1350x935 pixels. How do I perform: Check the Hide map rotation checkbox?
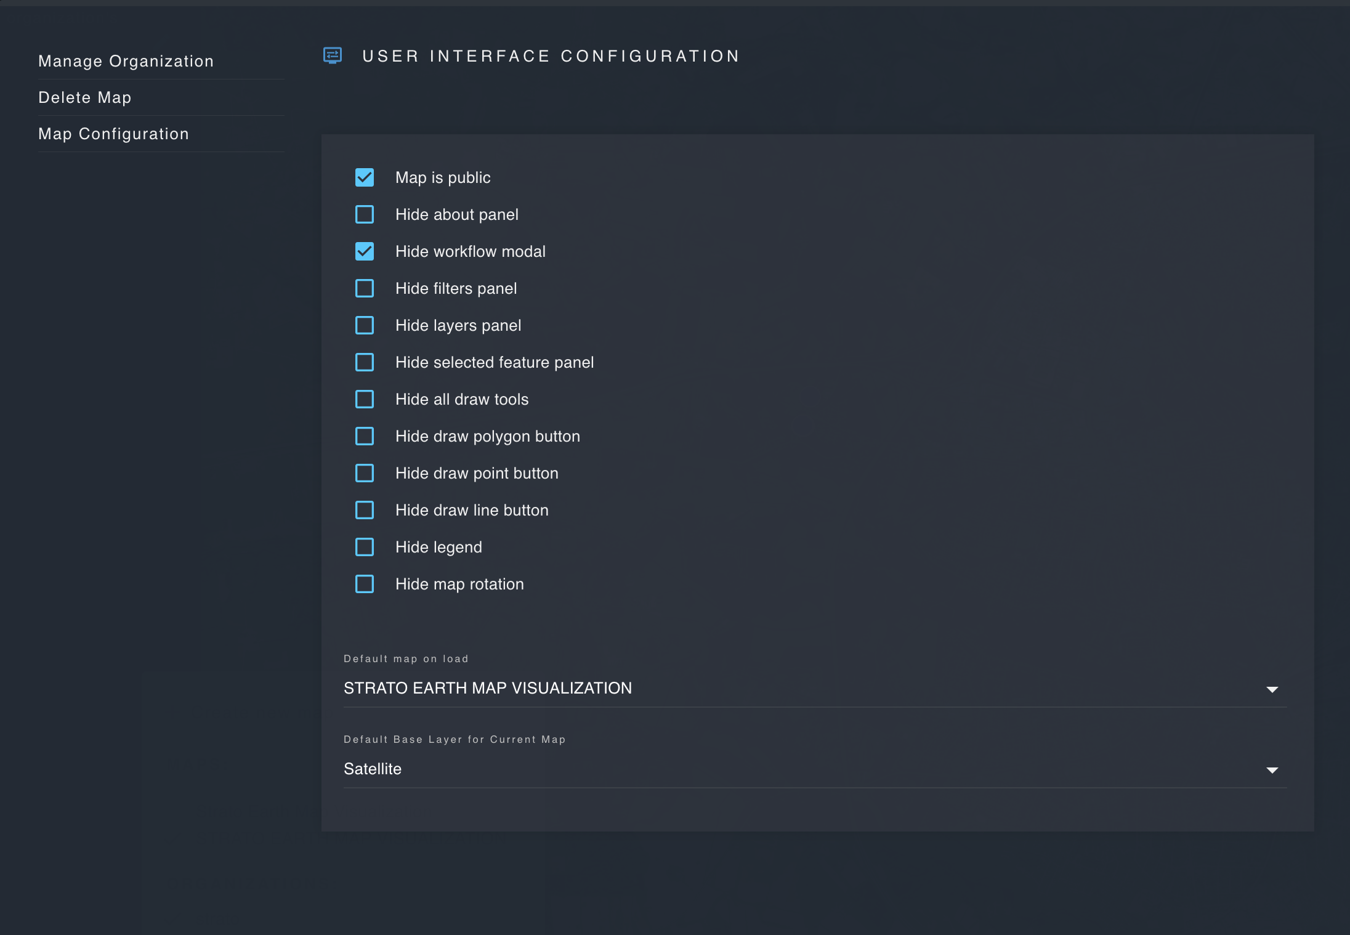pos(365,584)
